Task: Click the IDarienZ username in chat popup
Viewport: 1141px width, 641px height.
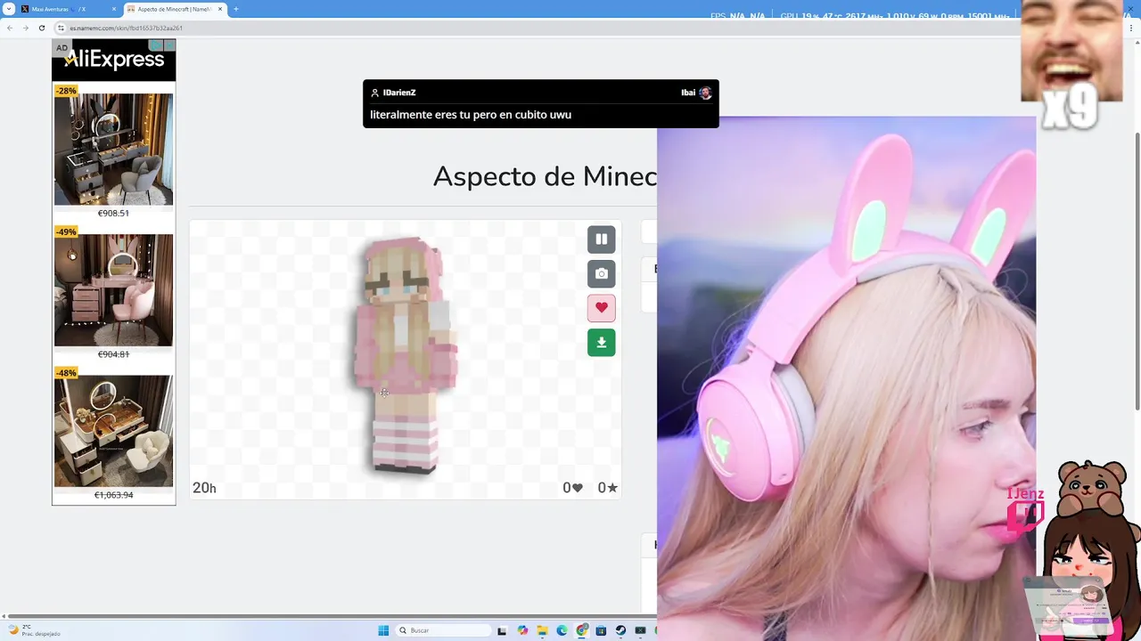Action: tap(399, 93)
